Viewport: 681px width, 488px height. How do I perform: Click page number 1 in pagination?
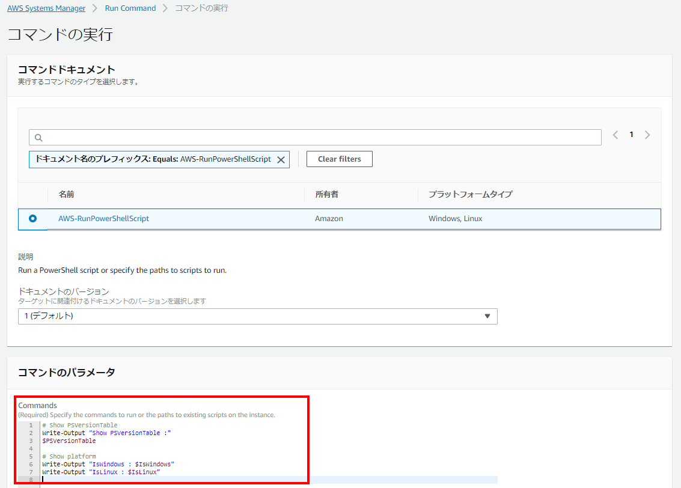coord(631,135)
